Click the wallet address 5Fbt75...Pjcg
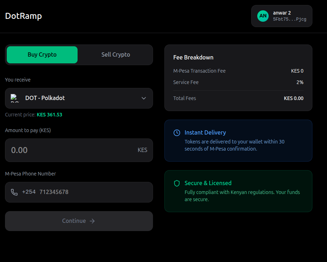Viewport: 327px width, 262px height. point(290,19)
